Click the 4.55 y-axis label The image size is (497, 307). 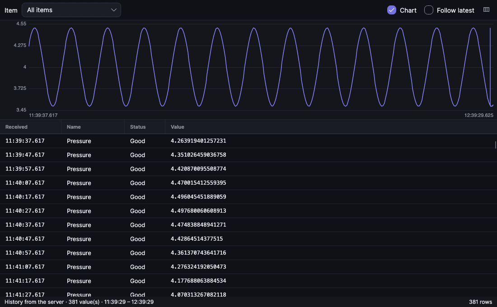(x=21, y=24)
